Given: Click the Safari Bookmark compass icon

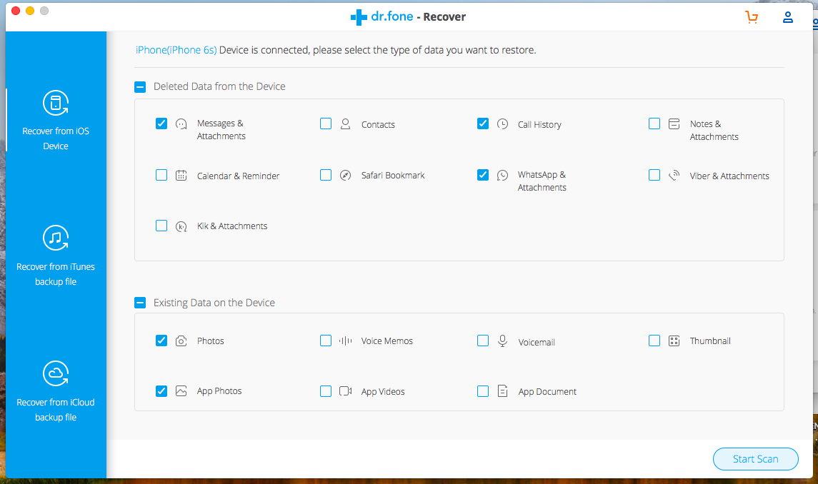Looking at the screenshot, I should (x=345, y=175).
